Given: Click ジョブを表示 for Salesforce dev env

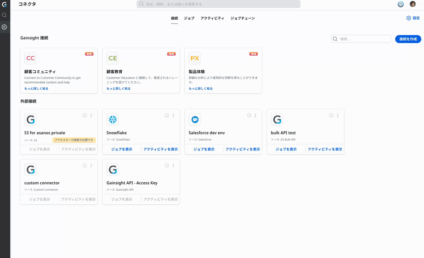Looking at the screenshot, I should tap(204, 149).
